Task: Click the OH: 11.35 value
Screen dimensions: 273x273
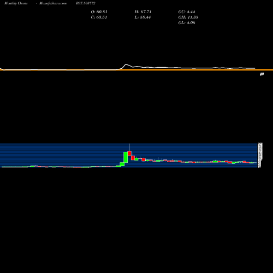Action: [x=188, y=17]
